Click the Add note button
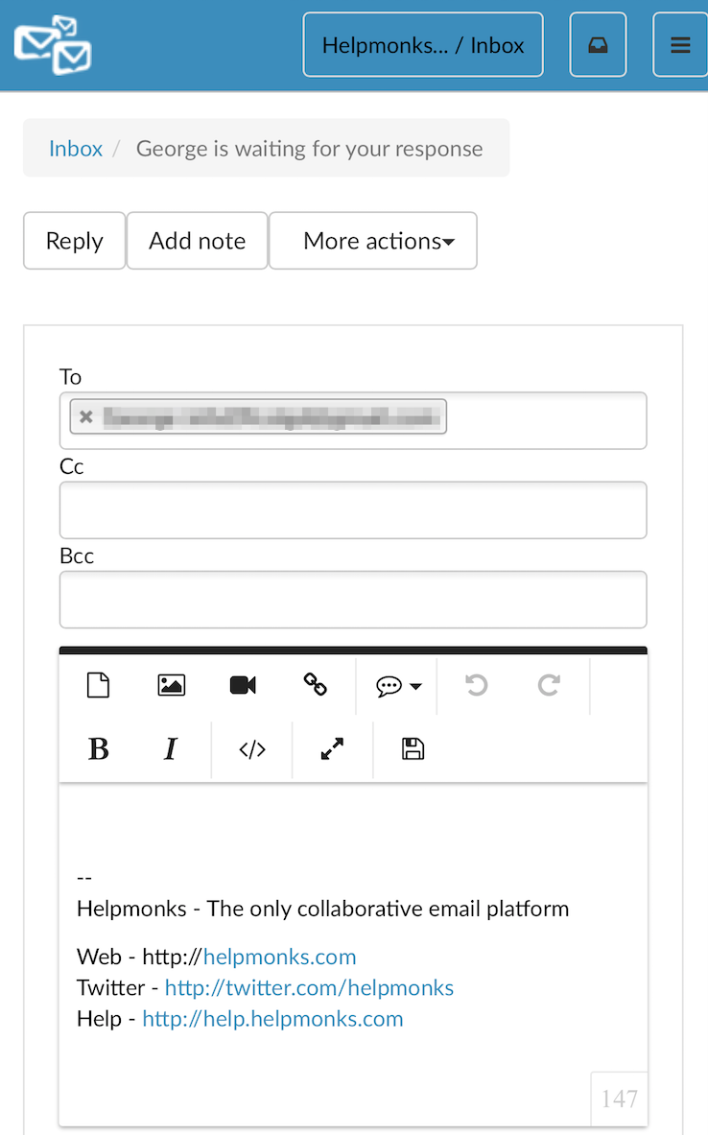Screen dimensions: 708x1135 coord(197,241)
